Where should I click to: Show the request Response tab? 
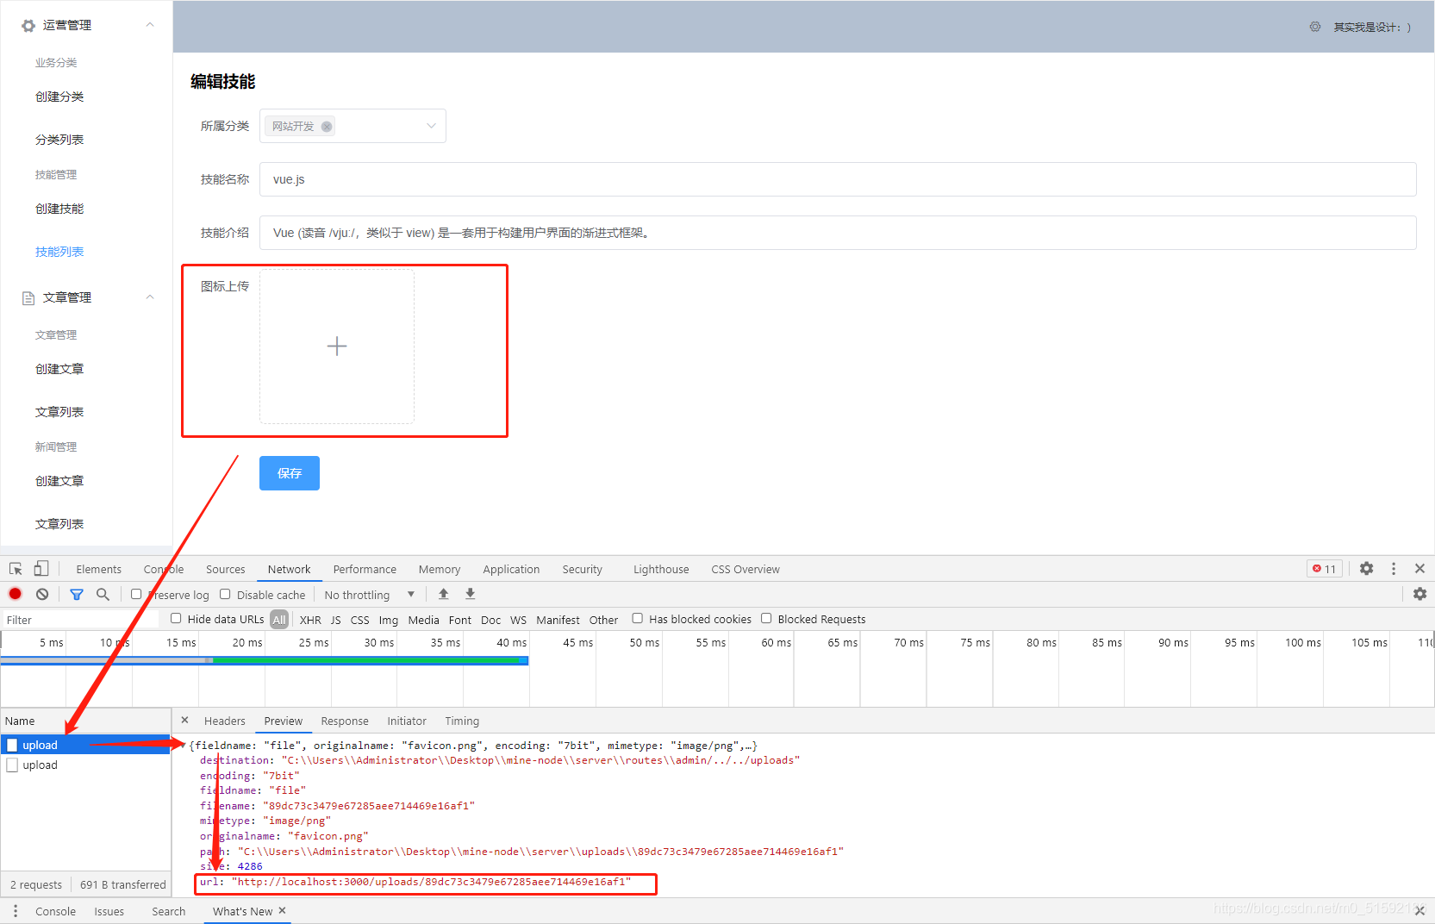coord(345,721)
